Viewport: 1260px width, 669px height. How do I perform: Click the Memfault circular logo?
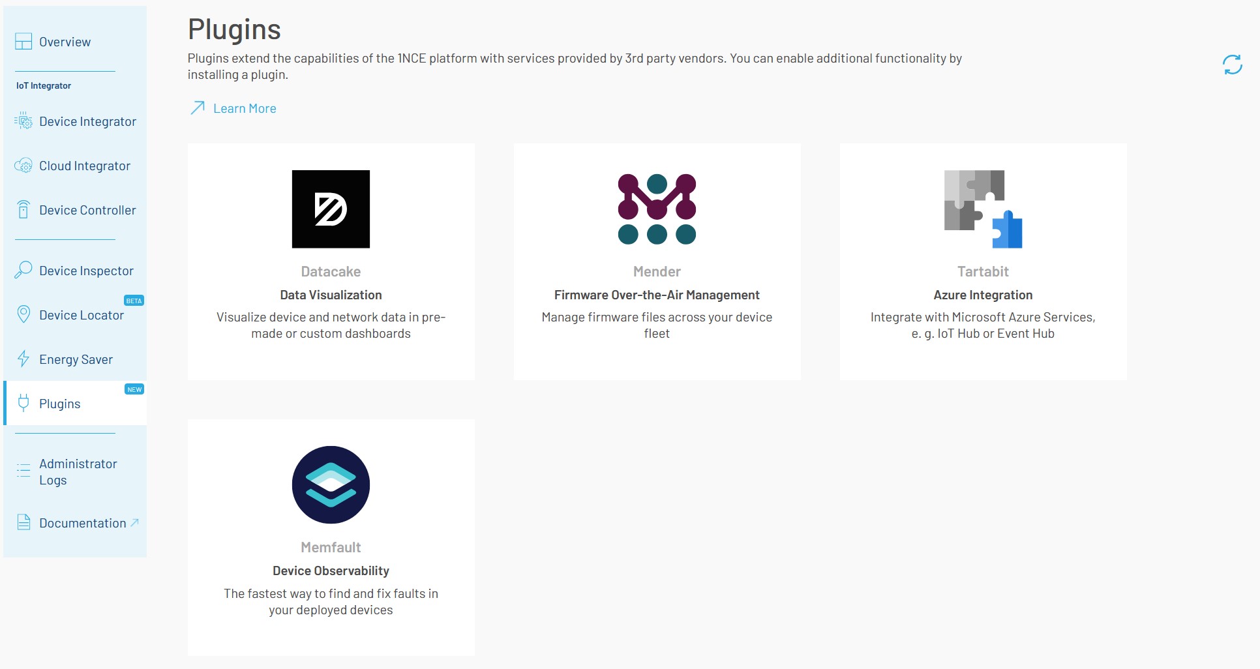pos(331,484)
